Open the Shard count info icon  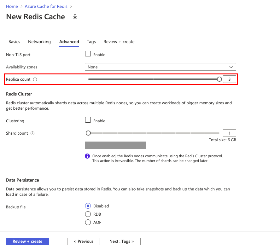click(x=32, y=133)
